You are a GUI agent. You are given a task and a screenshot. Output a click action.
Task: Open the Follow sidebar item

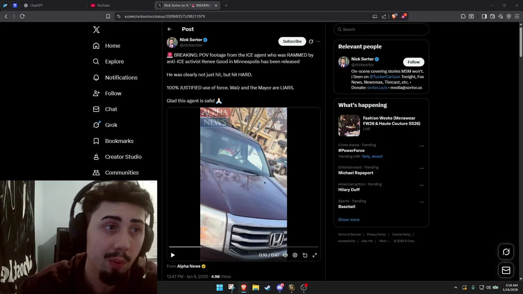tap(107, 94)
